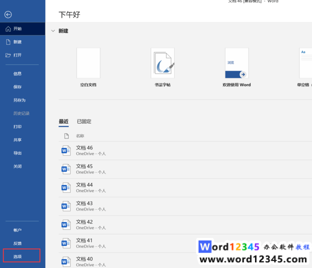Open the 信息 page
The width and height of the screenshot is (312, 268).
point(23,74)
